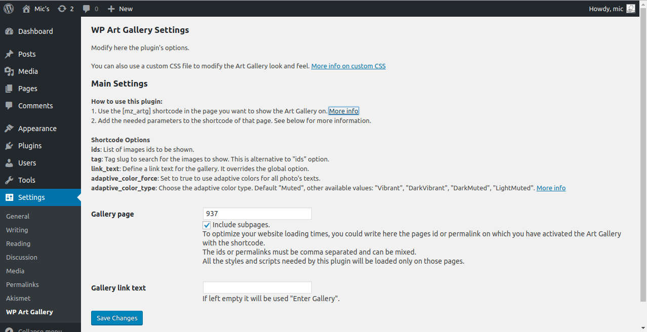This screenshot has width=647, height=332.
Task: Open the 2 pending updates icon
Action: pyautogui.click(x=62, y=9)
